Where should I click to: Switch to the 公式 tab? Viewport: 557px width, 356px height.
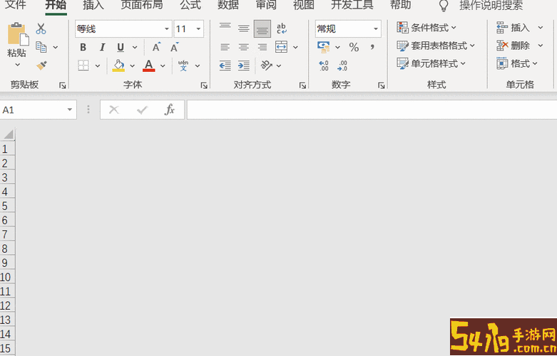pyautogui.click(x=190, y=5)
